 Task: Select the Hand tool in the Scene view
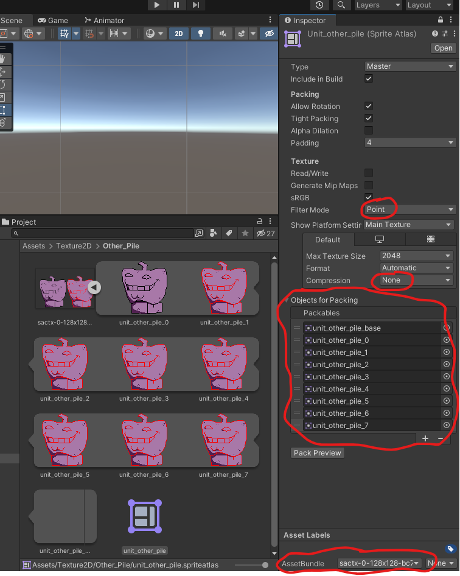point(3,59)
